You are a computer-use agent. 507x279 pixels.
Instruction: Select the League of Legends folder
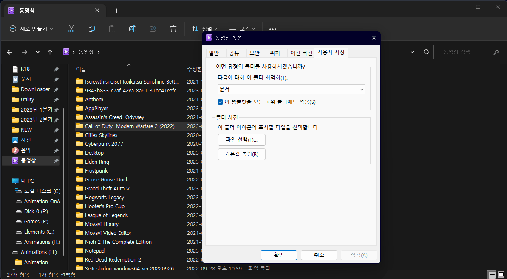click(x=102, y=215)
